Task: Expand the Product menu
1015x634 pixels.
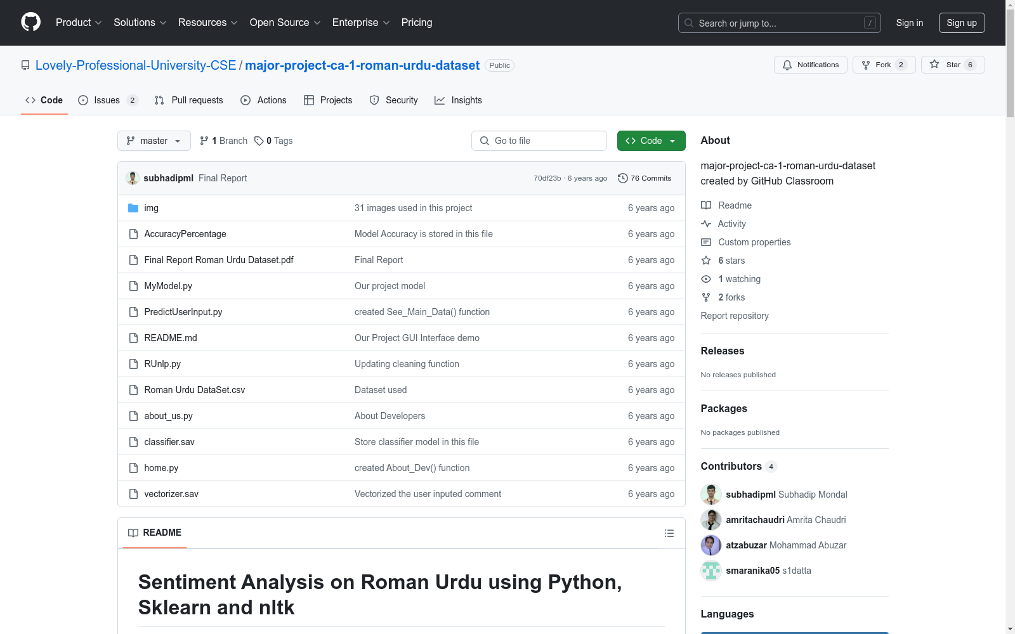Action: pyautogui.click(x=79, y=23)
